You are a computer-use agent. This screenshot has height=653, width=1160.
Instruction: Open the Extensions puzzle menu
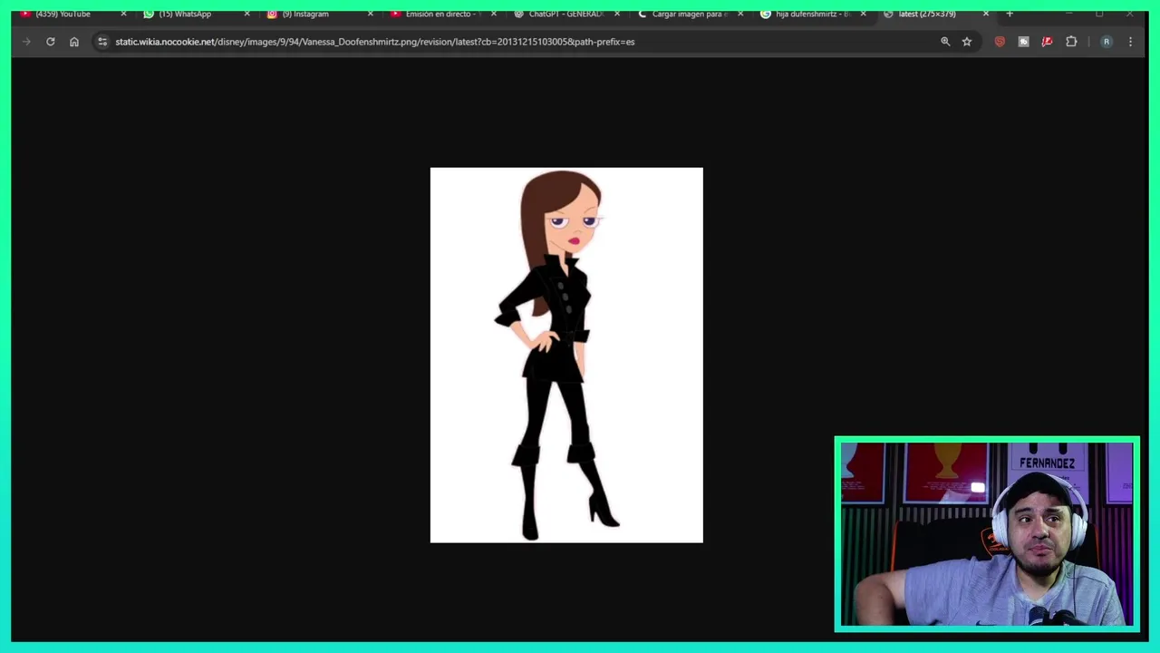[1071, 42]
